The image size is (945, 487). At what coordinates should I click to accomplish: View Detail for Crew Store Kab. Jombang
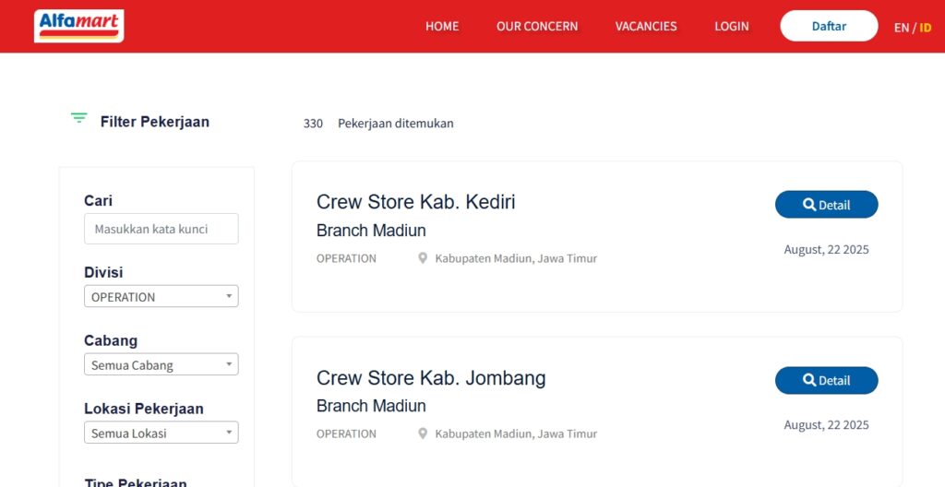(x=826, y=380)
